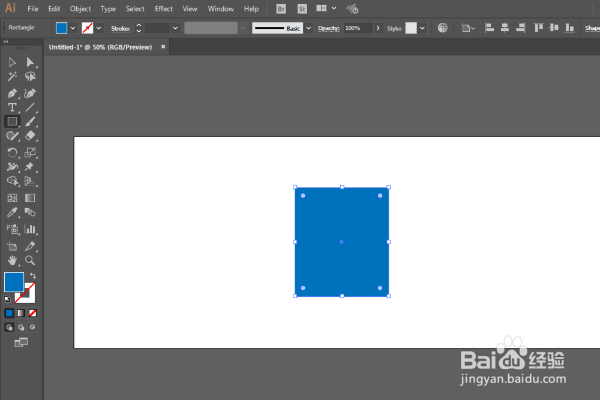Viewport: 600px width, 400px height.
Task: Expand opacity slider arrow
Action: 378,28
